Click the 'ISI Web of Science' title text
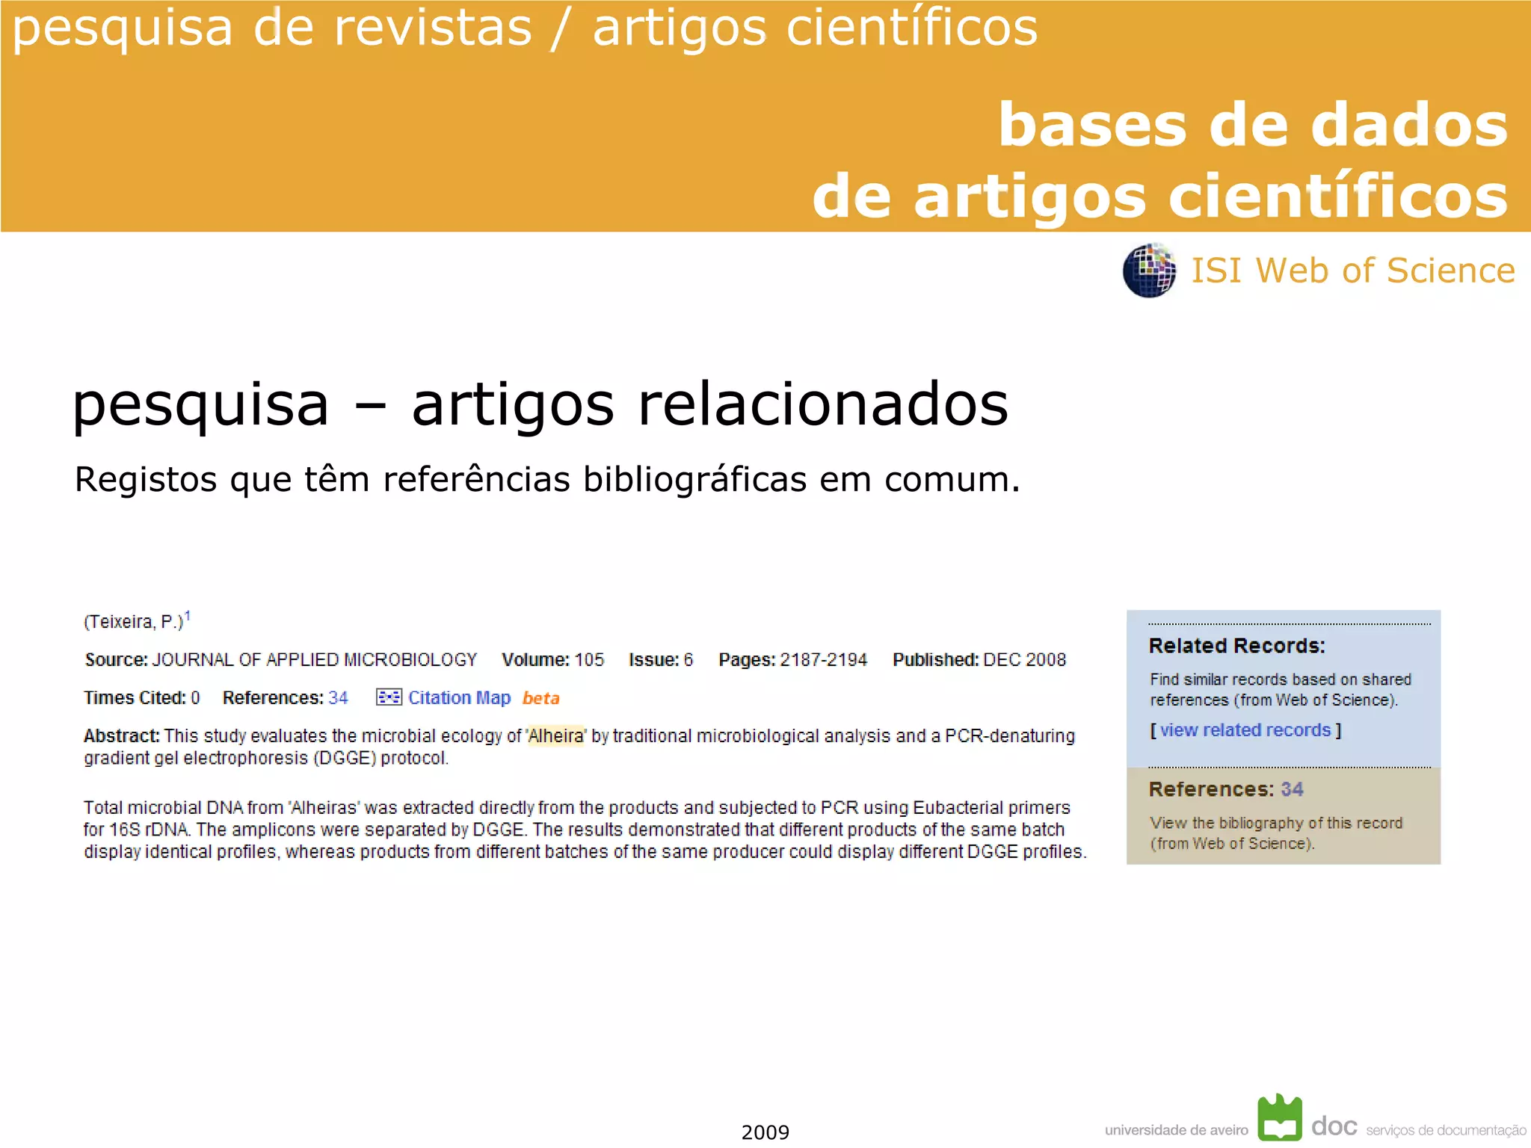Screen dimensions: 1531x1148 pyautogui.click(x=1353, y=271)
